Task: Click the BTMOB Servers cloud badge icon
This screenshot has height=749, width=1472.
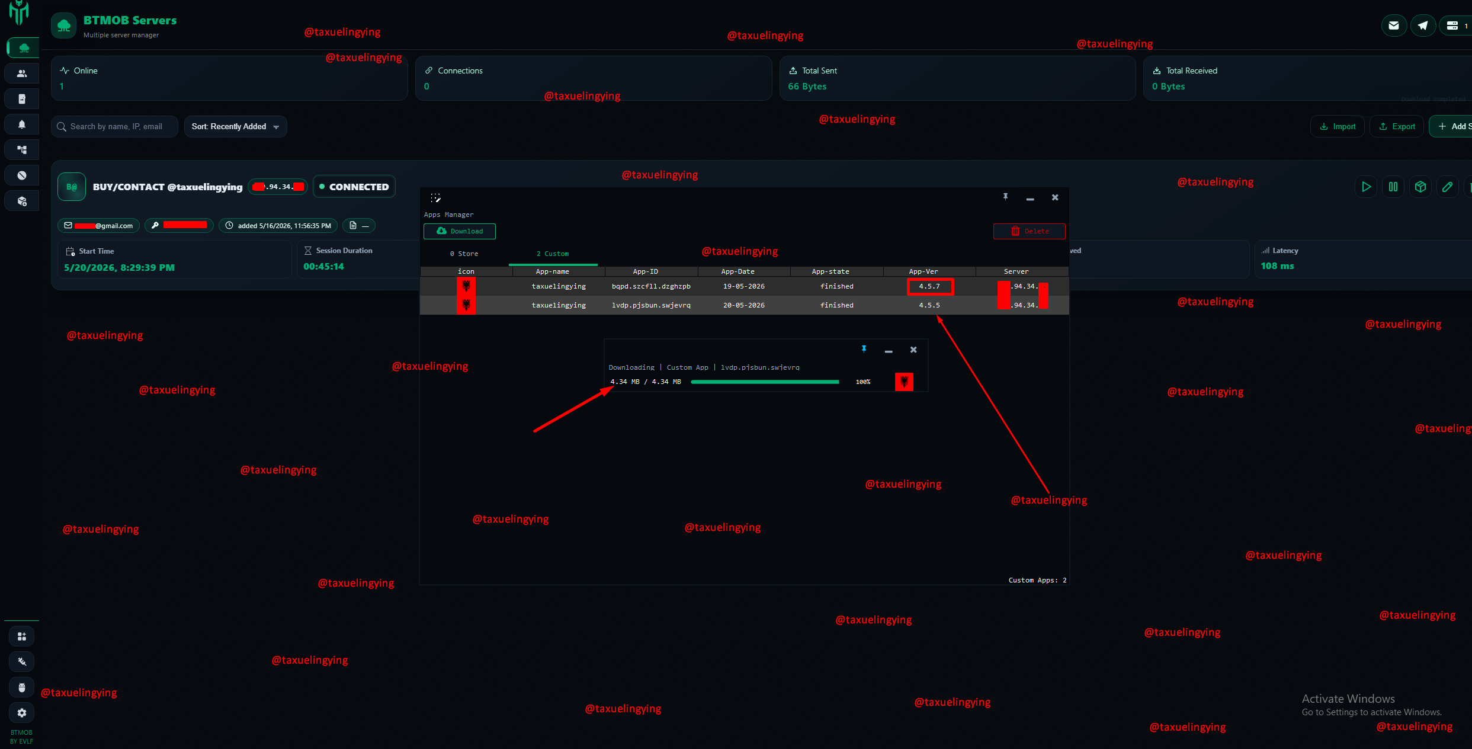Action: coord(64,26)
